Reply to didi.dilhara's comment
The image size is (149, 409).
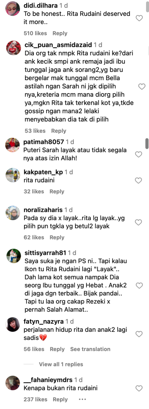pyautogui.click(x=60, y=33)
